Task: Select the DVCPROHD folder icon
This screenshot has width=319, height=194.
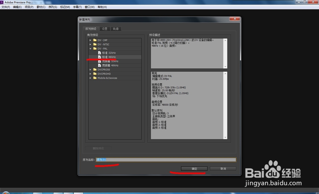Action: (95, 74)
